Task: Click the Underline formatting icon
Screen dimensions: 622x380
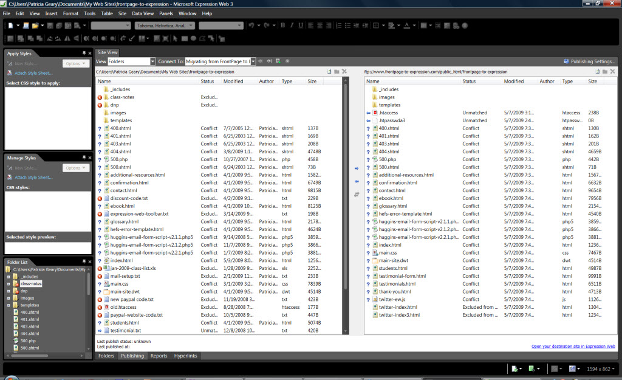Action: click(x=301, y=26)
